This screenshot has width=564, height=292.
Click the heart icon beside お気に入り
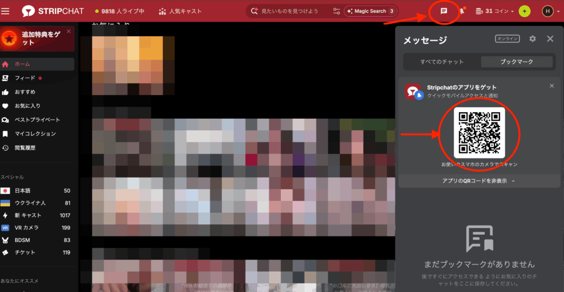click(x=5, y=106)
